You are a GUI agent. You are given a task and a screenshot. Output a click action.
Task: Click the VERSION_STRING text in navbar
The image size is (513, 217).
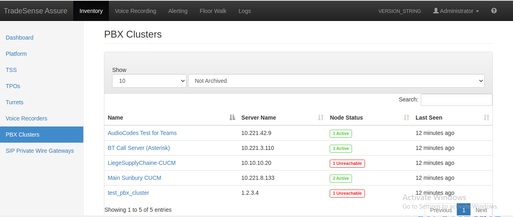[x=399, y=11]
